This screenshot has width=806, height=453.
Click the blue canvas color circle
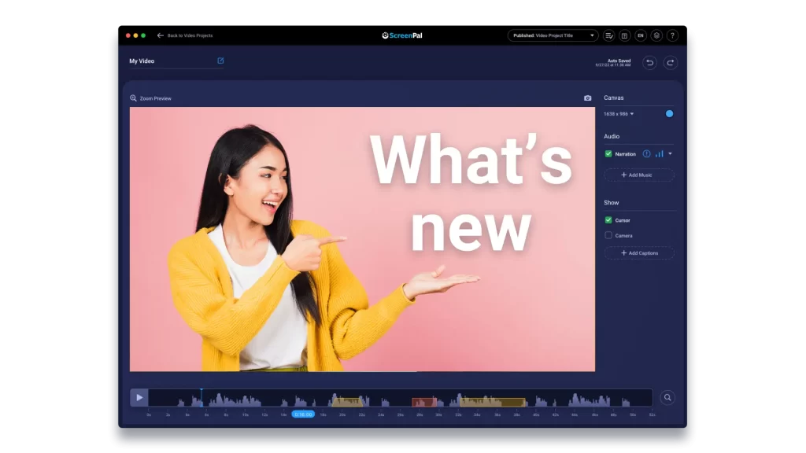point(669,114)
